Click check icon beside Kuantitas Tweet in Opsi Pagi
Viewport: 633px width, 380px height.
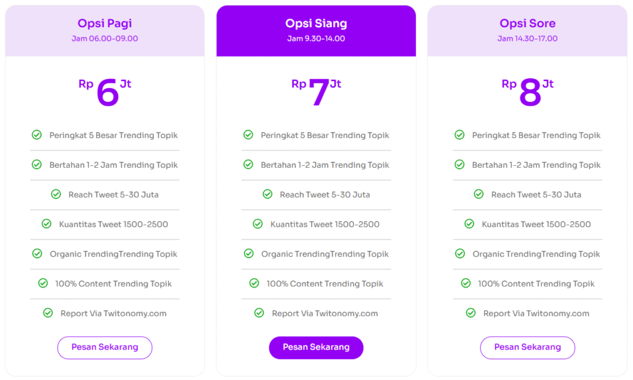(46, 224)
